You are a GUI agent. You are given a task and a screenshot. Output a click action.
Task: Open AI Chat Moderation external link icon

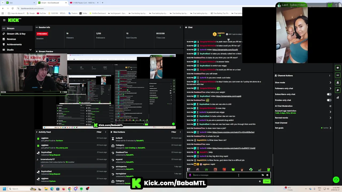tap(330, 106)
